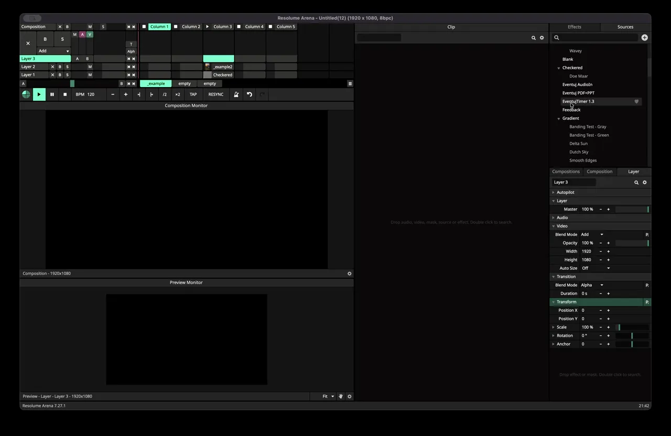Screen dimensions: 671x436
Task: Pause the composition transport
Action: point(52,94)
